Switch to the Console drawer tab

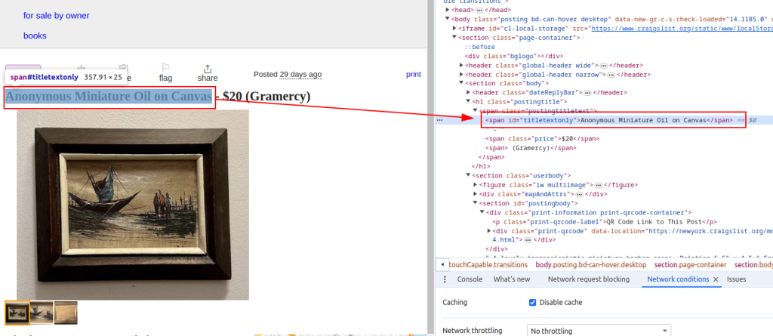[470, 279]
